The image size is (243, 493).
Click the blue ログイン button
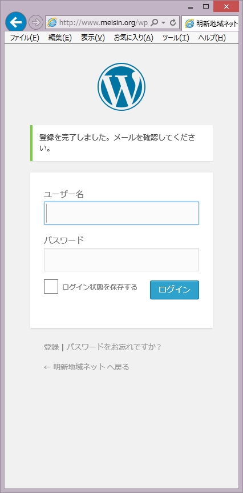pyautogui.click(x=175, y=290)
